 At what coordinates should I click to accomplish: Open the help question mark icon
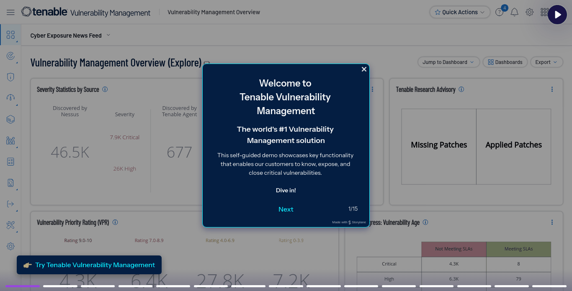(499, 12)
